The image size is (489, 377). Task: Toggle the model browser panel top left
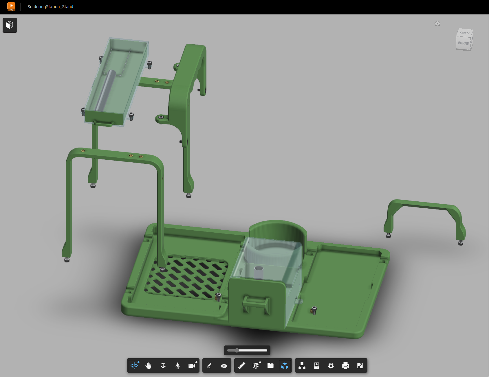click(x=10, y=25)
